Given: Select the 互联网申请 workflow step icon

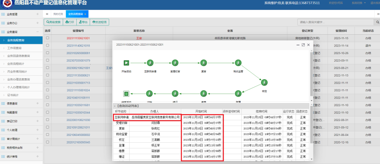Looking at the screenshot, I should 150,63.
